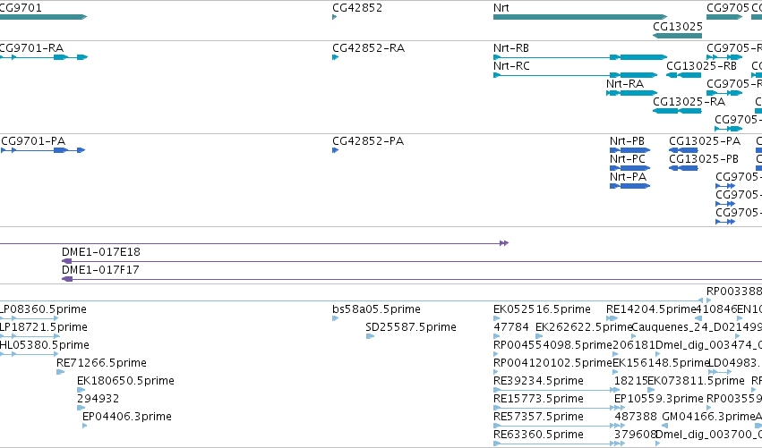Viewport: 762px width, 448px height.
Task: Select the EP04406.3prime EST arrow
Action: (x=84, y=426)
